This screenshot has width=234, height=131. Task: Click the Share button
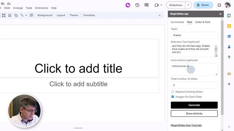[203, 5]
